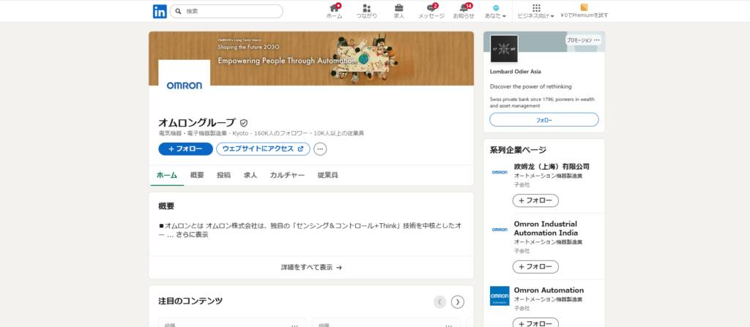
Task: Open the つながり network icon
Action: click(366, 8)
